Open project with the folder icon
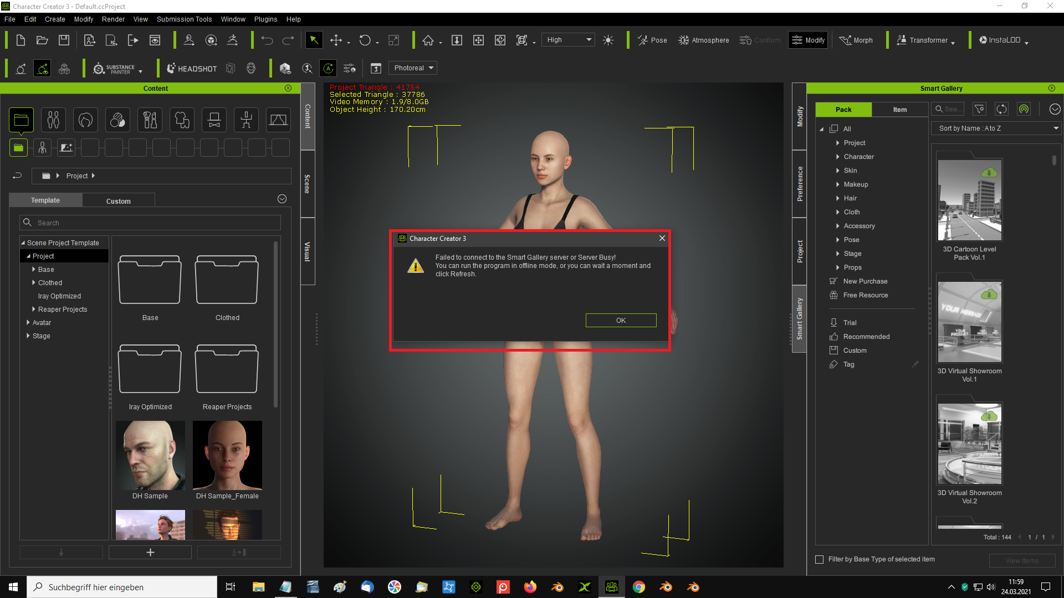This screenshot has height=598, width=1064. pyautogui.click(x=42, y=40)
